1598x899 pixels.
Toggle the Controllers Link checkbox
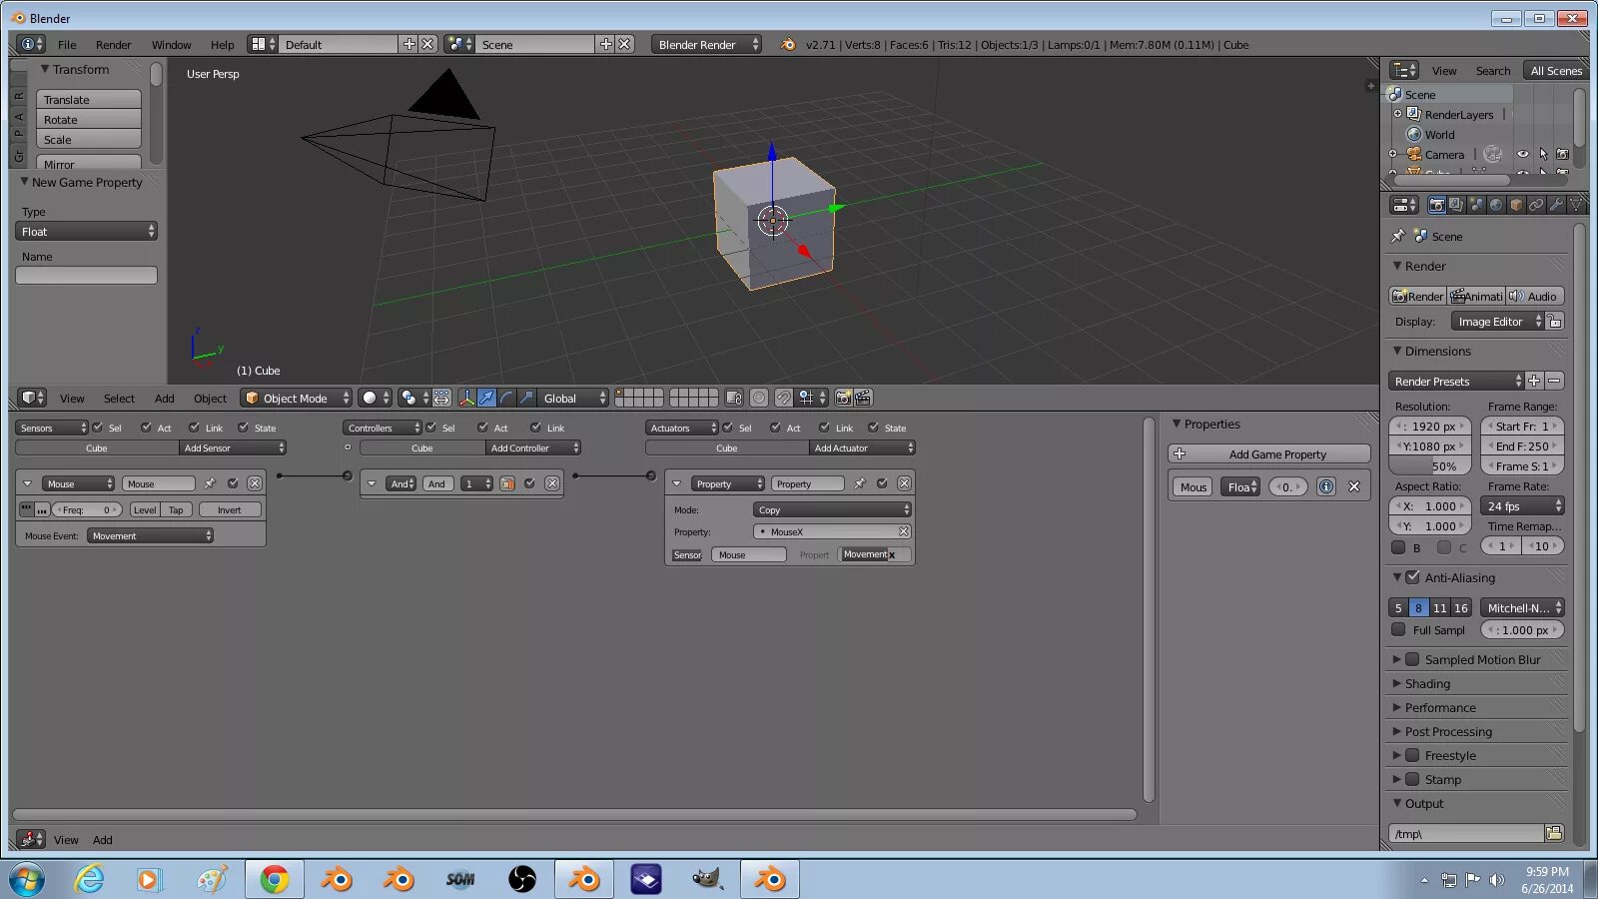(x=536, y=428)
